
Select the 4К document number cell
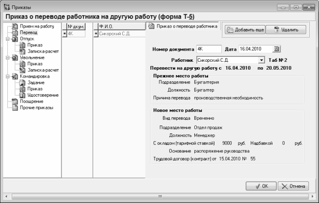tap(76, 33)
